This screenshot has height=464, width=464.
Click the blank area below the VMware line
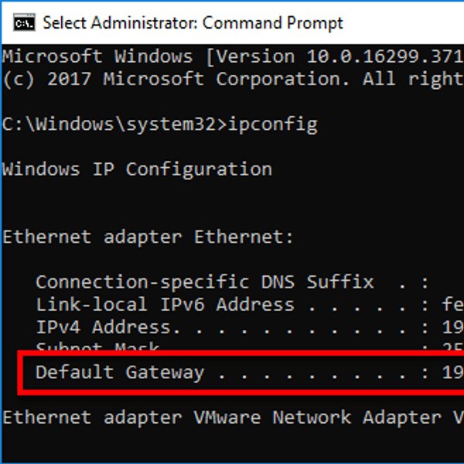click(232, 445)
